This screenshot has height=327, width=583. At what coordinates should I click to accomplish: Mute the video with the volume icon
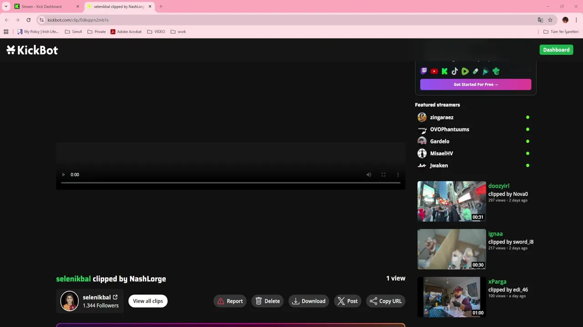pyautogui.click(x=369, y=174)
